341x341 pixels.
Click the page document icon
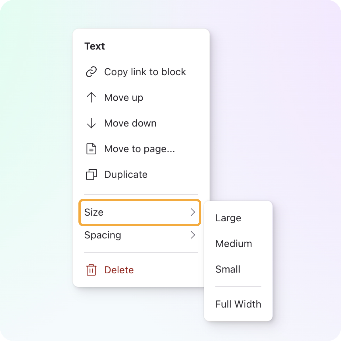click(x=91, y=149)
